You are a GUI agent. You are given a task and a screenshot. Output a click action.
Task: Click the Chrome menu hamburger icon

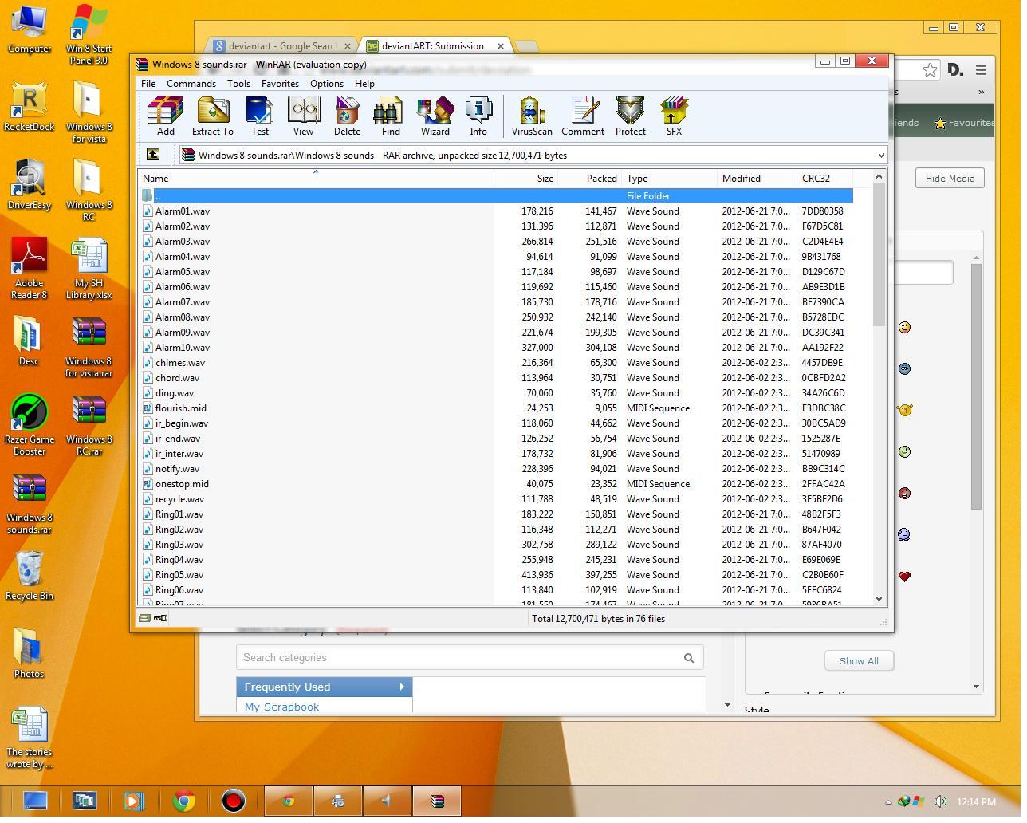[981, 70]
